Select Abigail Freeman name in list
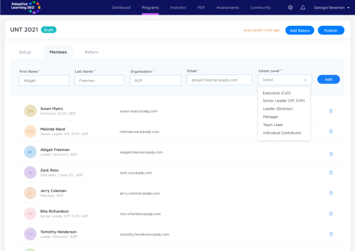The image size is (355, 251). [x=55, y=150]
